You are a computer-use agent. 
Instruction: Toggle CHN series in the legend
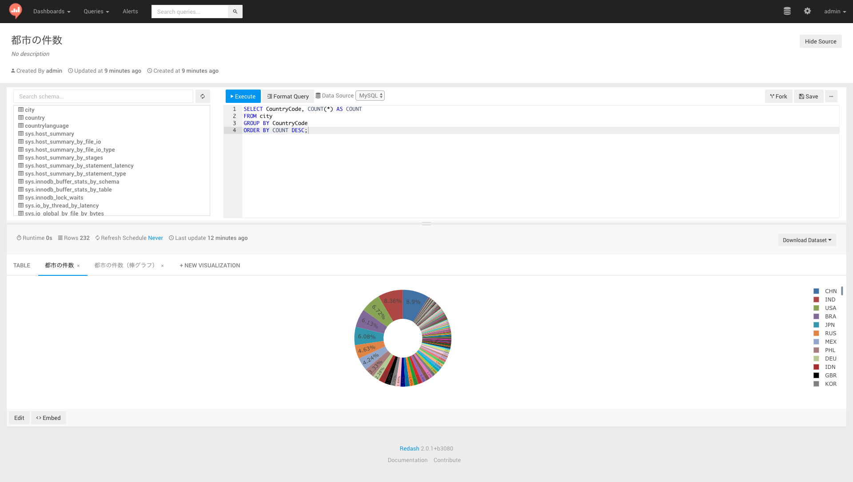pyautogui.click(x=830, y=291)
